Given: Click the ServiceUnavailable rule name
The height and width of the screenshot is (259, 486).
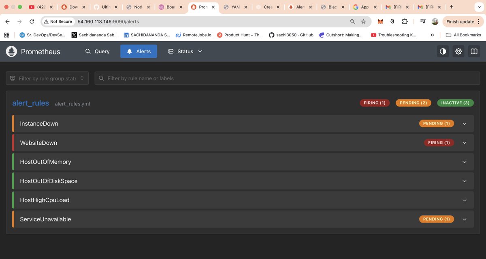Looking at the screenshot, I should click(x=45, y=219).
